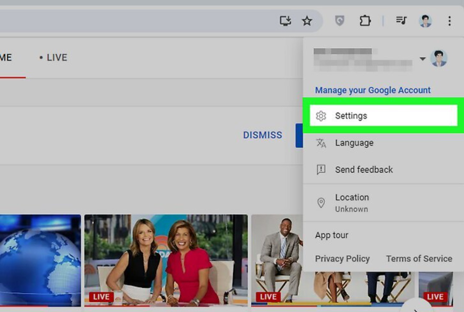This screenshot has width=464, height=312.
Task: Open the Terms of Service link
Action: coord(419,259)
